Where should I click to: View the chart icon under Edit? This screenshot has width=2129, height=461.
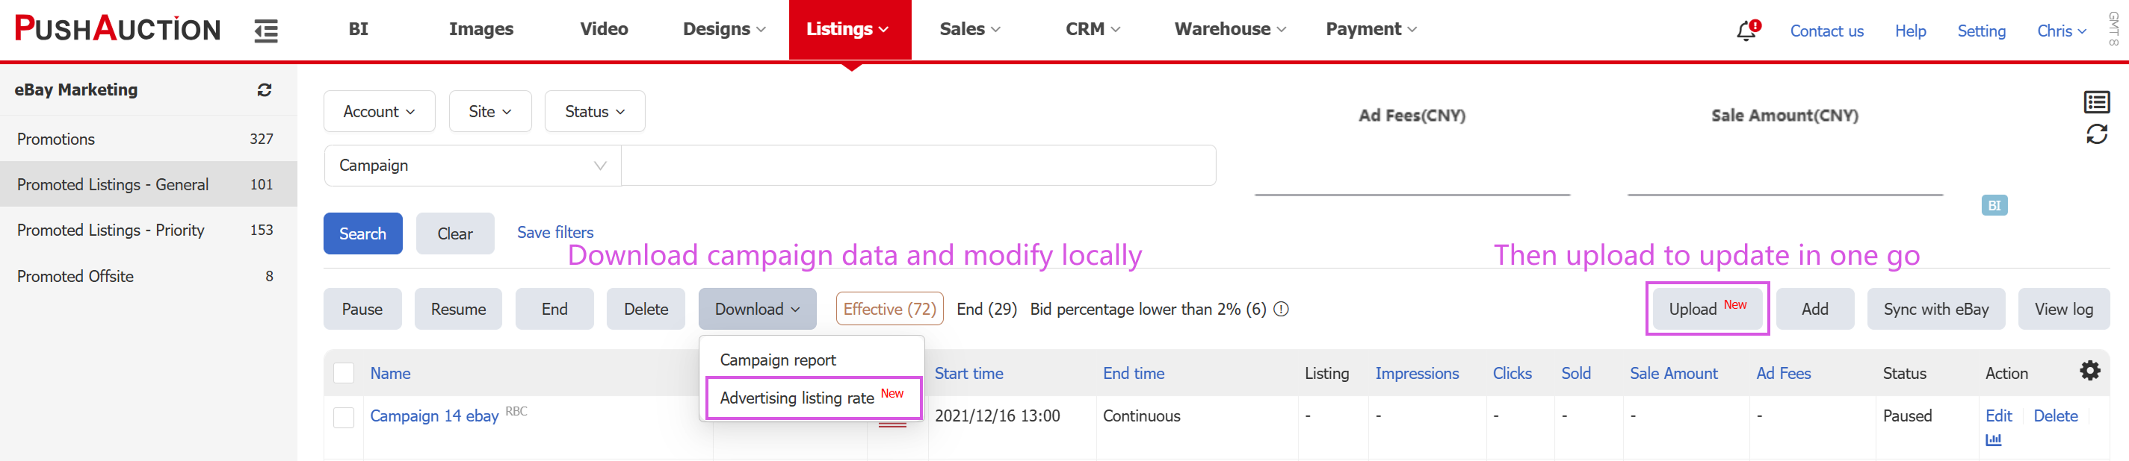point(1993,439)
